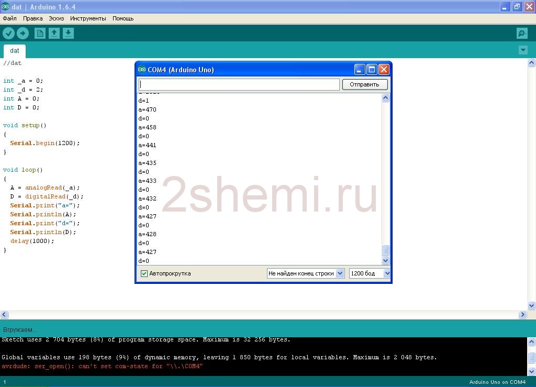Open the Эскиз menu
Screen dimensions: 536x387
tap(57, 18)
